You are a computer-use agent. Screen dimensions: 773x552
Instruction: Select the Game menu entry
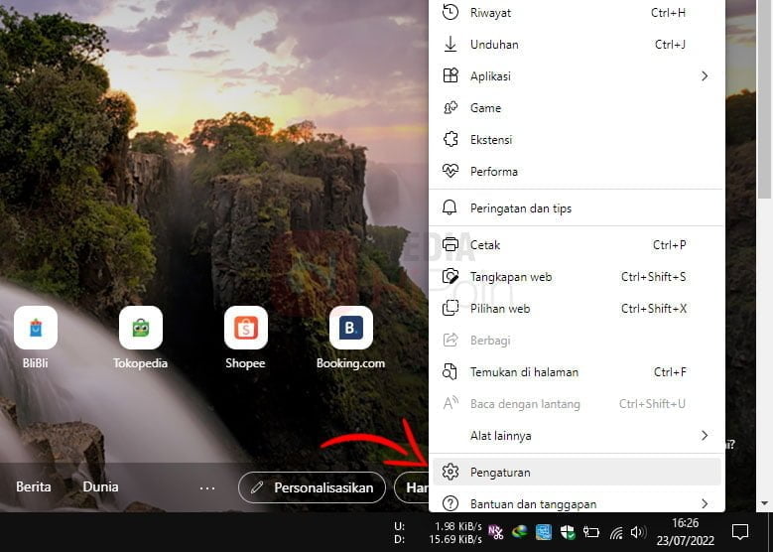point(577,107)
